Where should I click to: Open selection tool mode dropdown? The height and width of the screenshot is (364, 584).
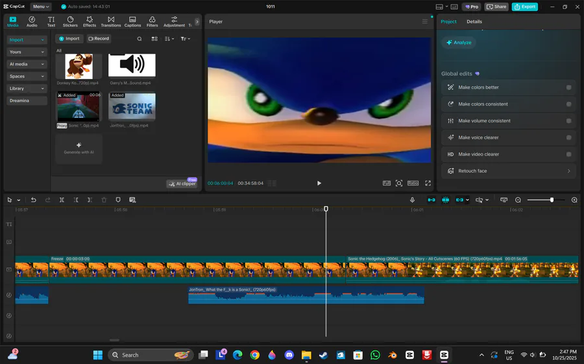[19, 200]
